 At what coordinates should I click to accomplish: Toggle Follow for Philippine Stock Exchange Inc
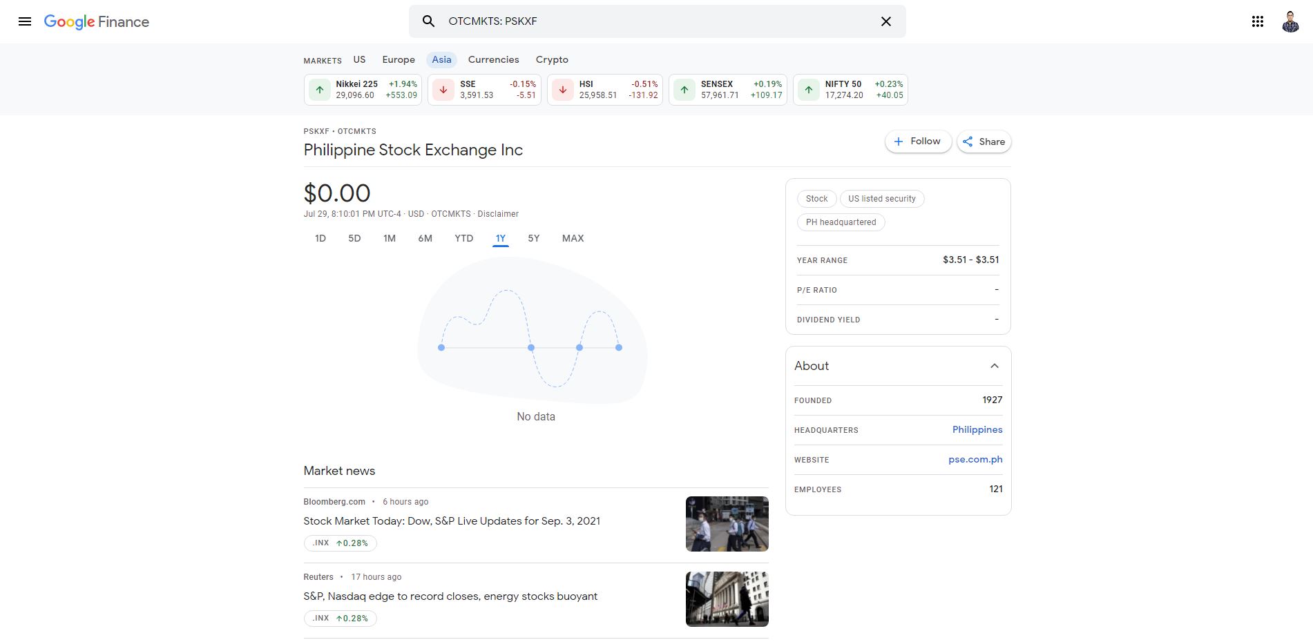click(917, 142)
